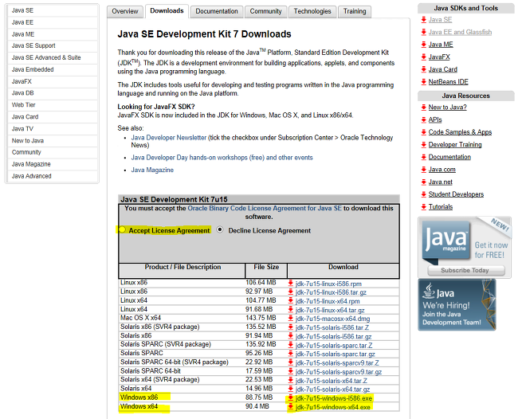The height and width of the screenshot is (419, 518).
Task: Click red arrow icon next to Code Samples & Apps
Action: [423, 132]
